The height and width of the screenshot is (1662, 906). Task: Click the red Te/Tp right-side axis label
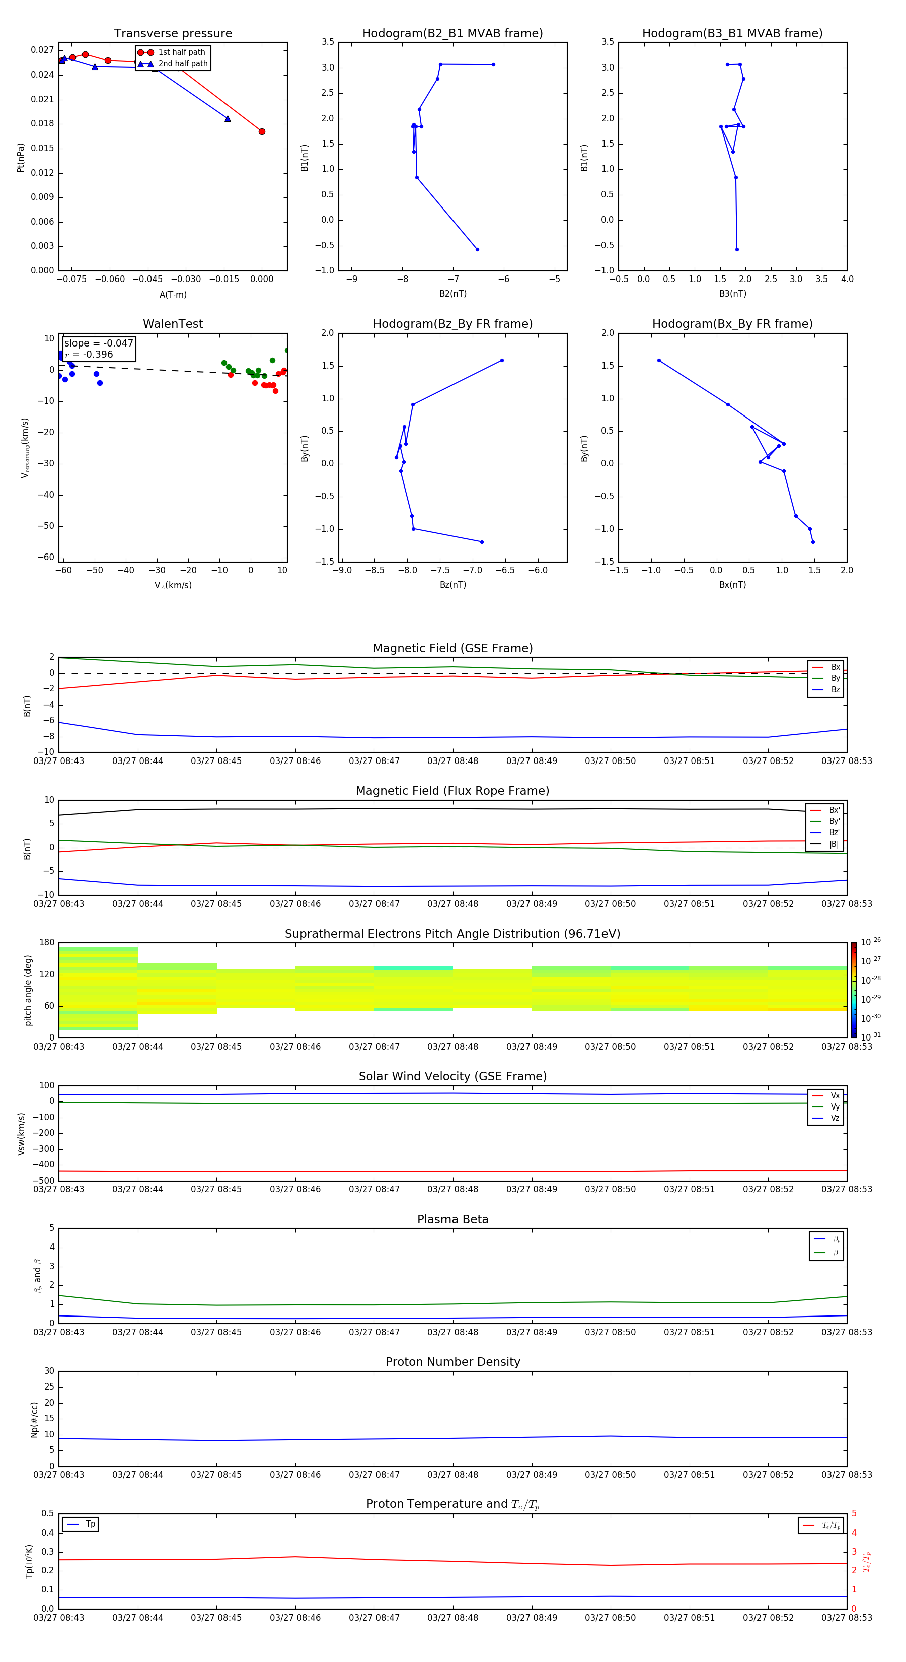[x=866, y=1561]
